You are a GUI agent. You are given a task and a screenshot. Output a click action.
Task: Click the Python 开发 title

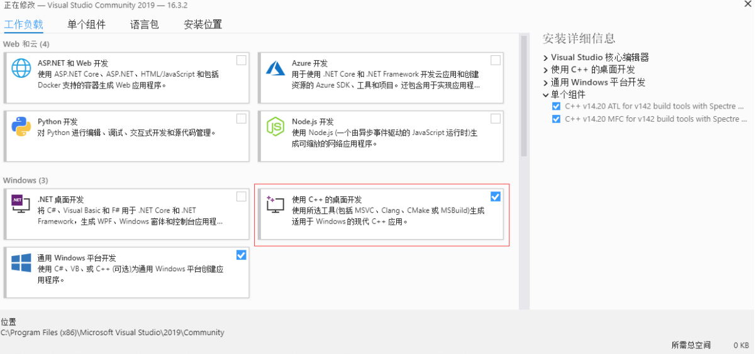[x=58, y=122]
